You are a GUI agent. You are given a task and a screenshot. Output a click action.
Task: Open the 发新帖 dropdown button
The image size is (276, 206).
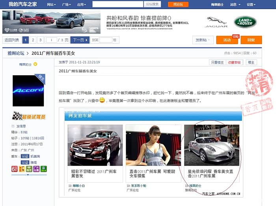(x=203, y=40)
